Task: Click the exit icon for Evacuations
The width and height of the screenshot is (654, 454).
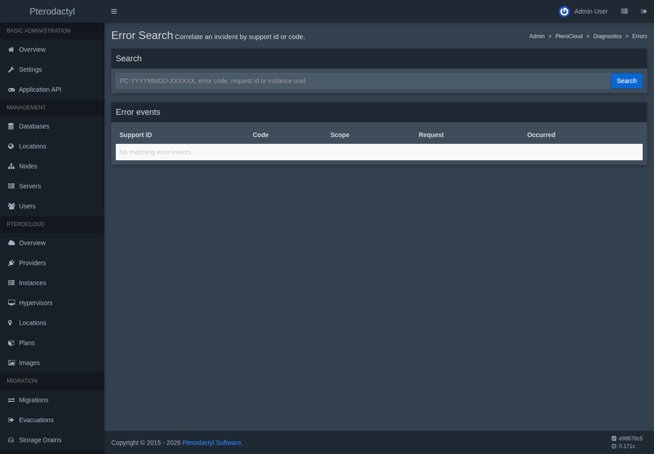Action: pos(11,420)
